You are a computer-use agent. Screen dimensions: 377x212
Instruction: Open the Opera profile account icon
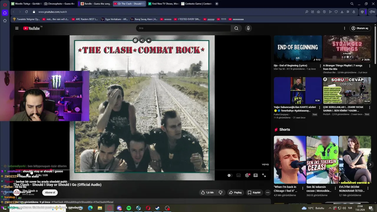point(354,12)
